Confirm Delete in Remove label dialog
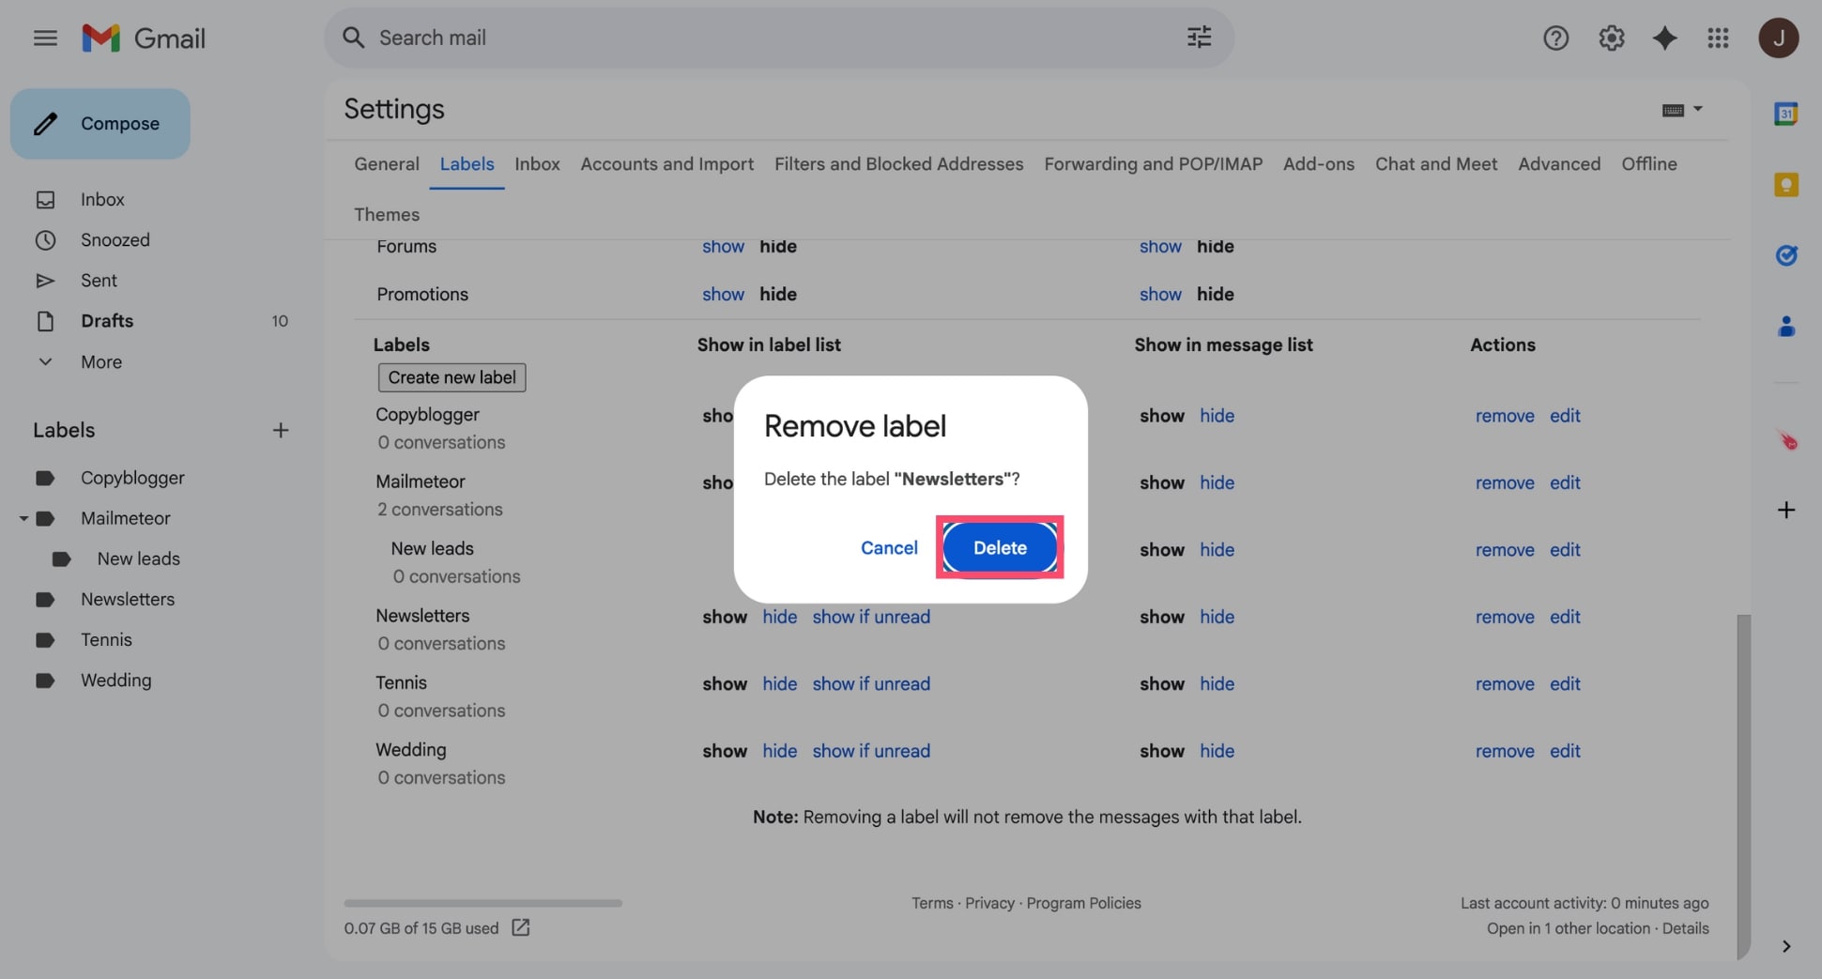Viewport: 1822px width, 979px height. (1000, 547)
